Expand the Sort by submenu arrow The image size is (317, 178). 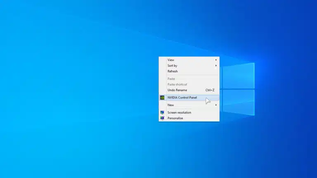click(x=216, y=66)
